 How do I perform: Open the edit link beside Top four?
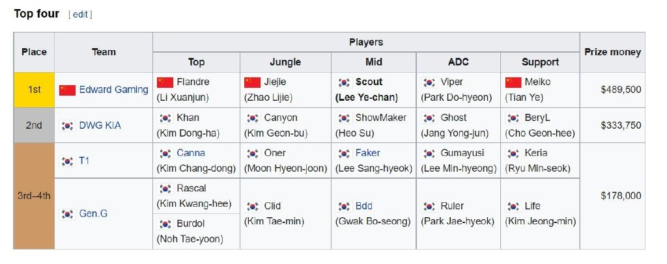pos(80,14)
